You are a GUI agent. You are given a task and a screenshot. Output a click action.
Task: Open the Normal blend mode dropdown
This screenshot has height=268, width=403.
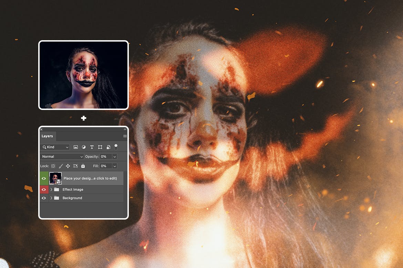(62, 157)
